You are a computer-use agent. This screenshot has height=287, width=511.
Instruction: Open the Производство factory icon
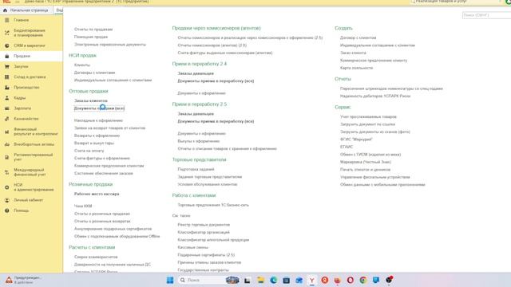(7, 87)
